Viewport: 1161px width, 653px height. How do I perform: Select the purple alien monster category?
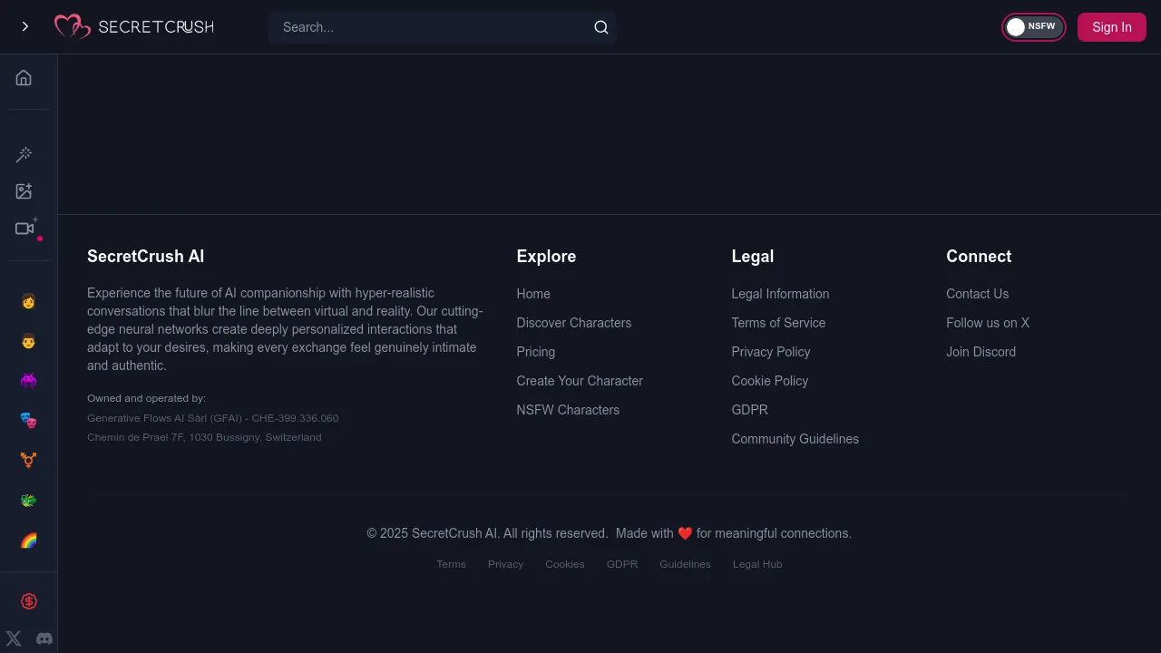pyautogui.click(x=28, y=381)
